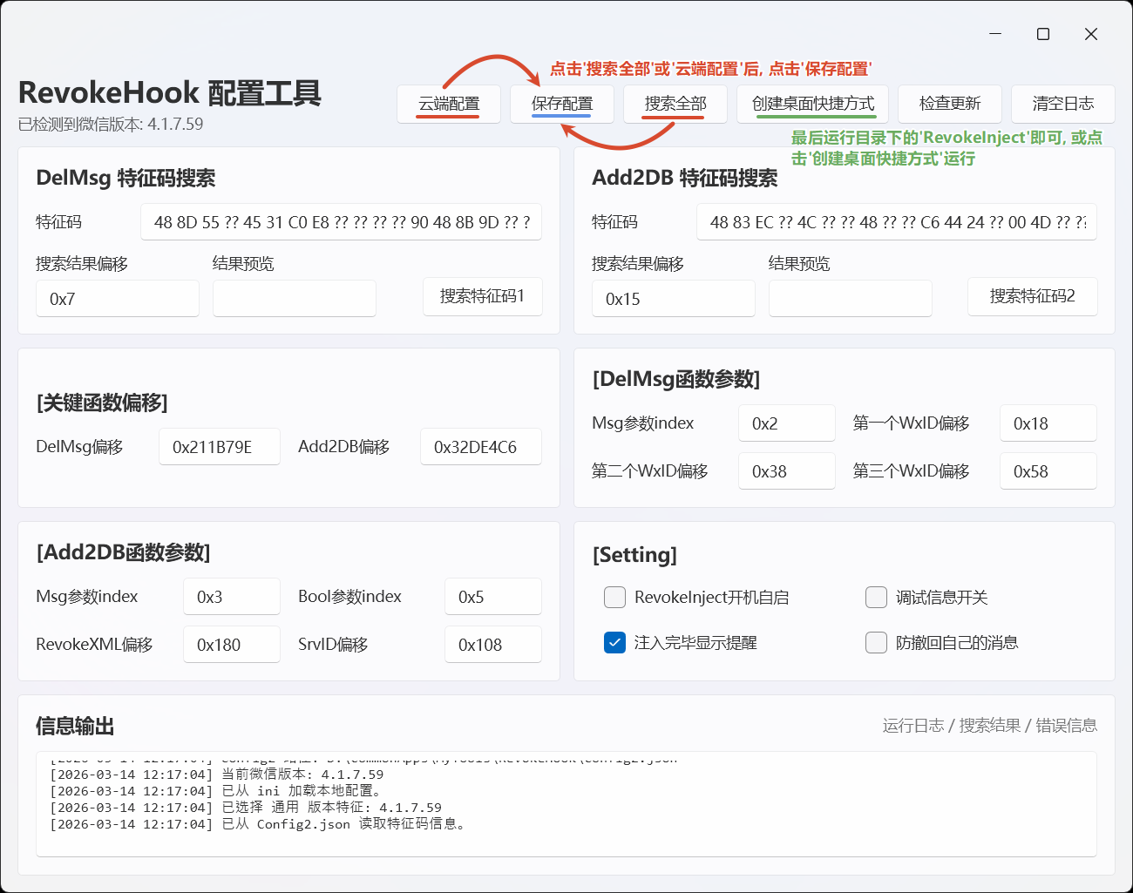Screen dimensions: 1133x893
Task: Click the '[Setting]' heading
Action: tap(634, 555)
